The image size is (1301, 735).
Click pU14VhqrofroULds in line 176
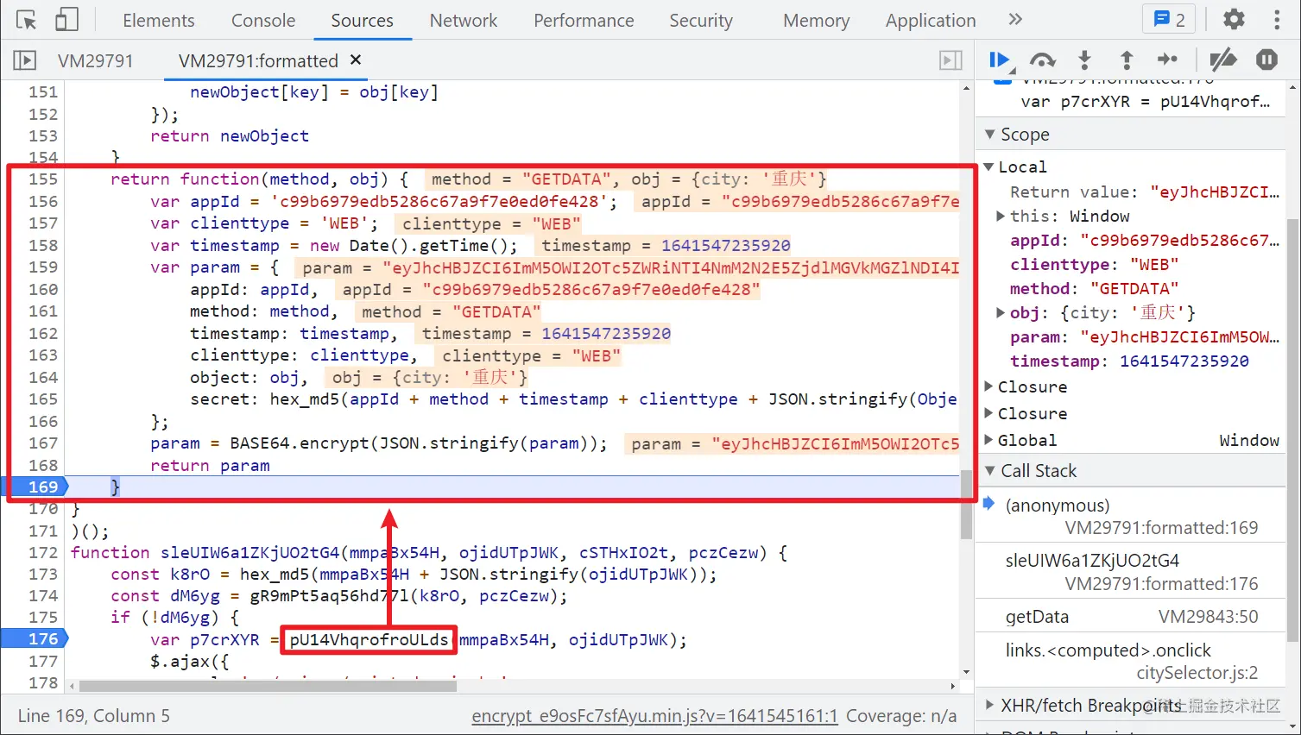tap(369, 639)
